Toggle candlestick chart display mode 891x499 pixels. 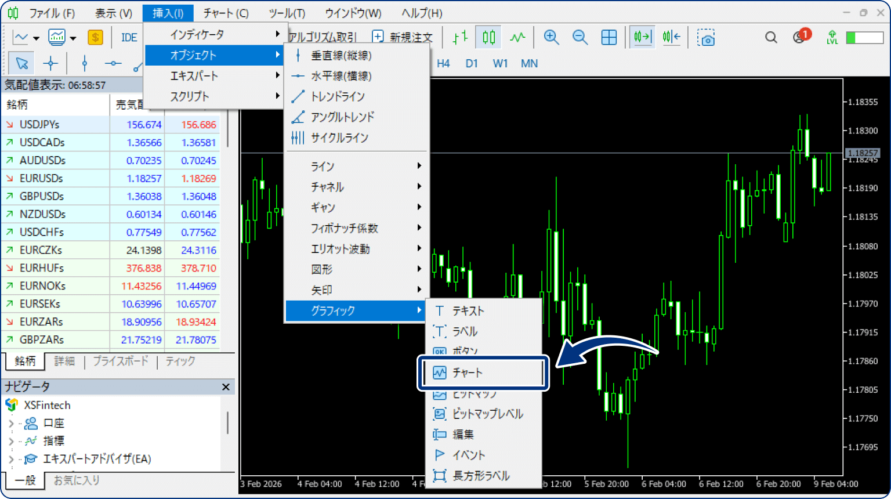click(x=489, y=38)
